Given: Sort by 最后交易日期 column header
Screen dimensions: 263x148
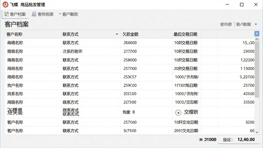Looking at the screenshot, I should pos(186,34).
